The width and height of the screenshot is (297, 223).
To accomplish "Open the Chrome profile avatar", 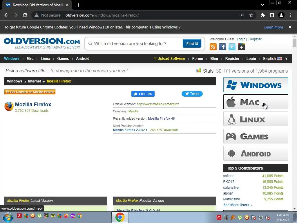I will pyautogui.click(x=281, y=15).
